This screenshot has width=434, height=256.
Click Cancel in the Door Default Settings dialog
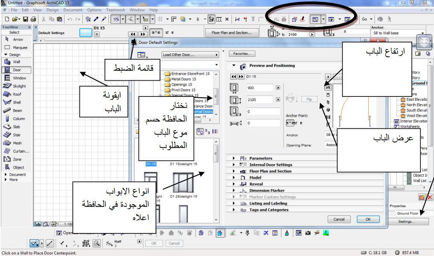(x=339, y=219)
